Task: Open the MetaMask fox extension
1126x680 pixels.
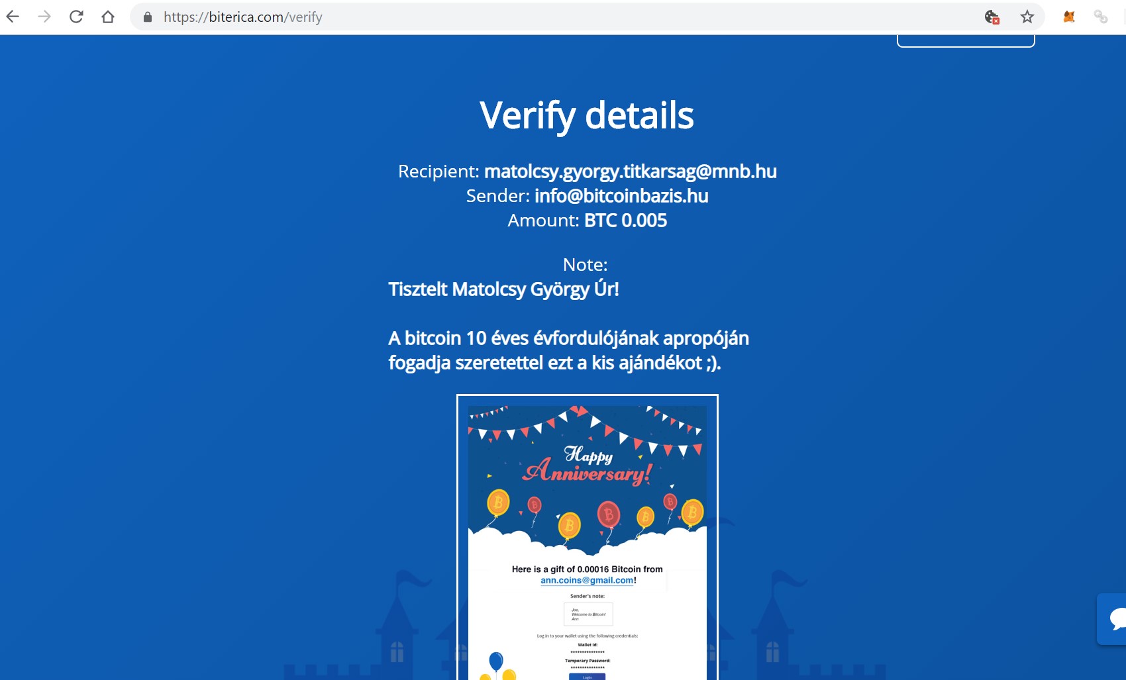Action: (x=1069, y=17)
